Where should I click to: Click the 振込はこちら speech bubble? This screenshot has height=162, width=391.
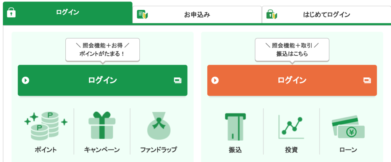(x=292, y=50)
